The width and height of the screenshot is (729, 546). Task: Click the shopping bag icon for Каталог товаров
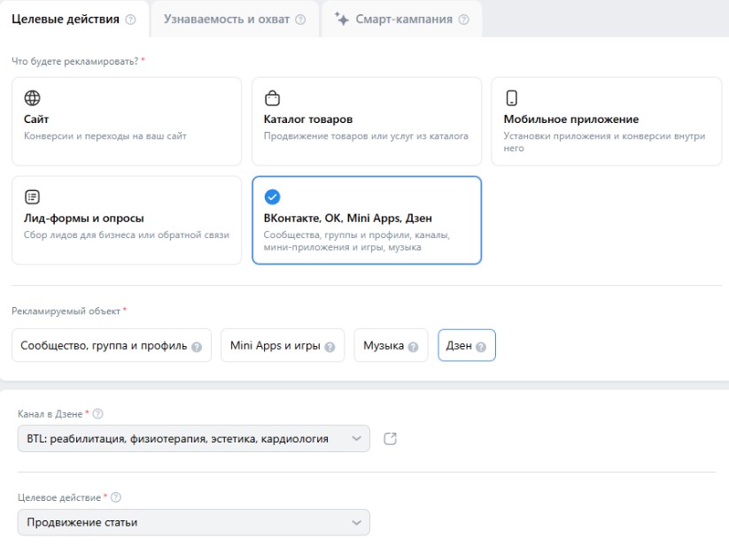tap(272, 98)
